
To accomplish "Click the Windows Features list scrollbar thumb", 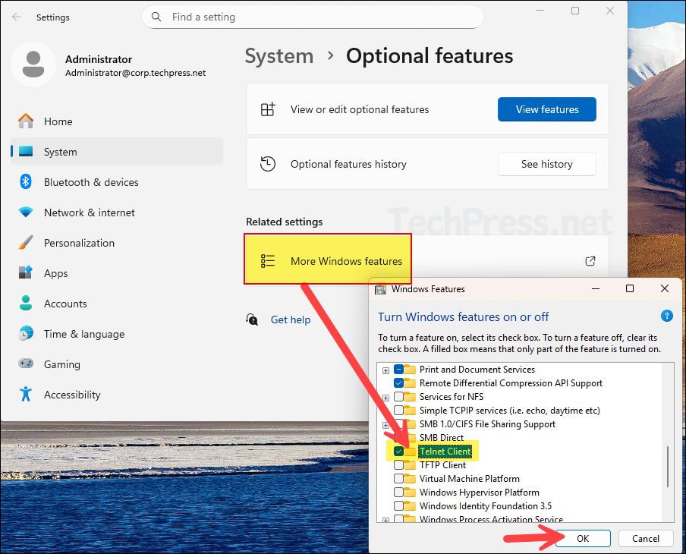I will pos(668,467).
